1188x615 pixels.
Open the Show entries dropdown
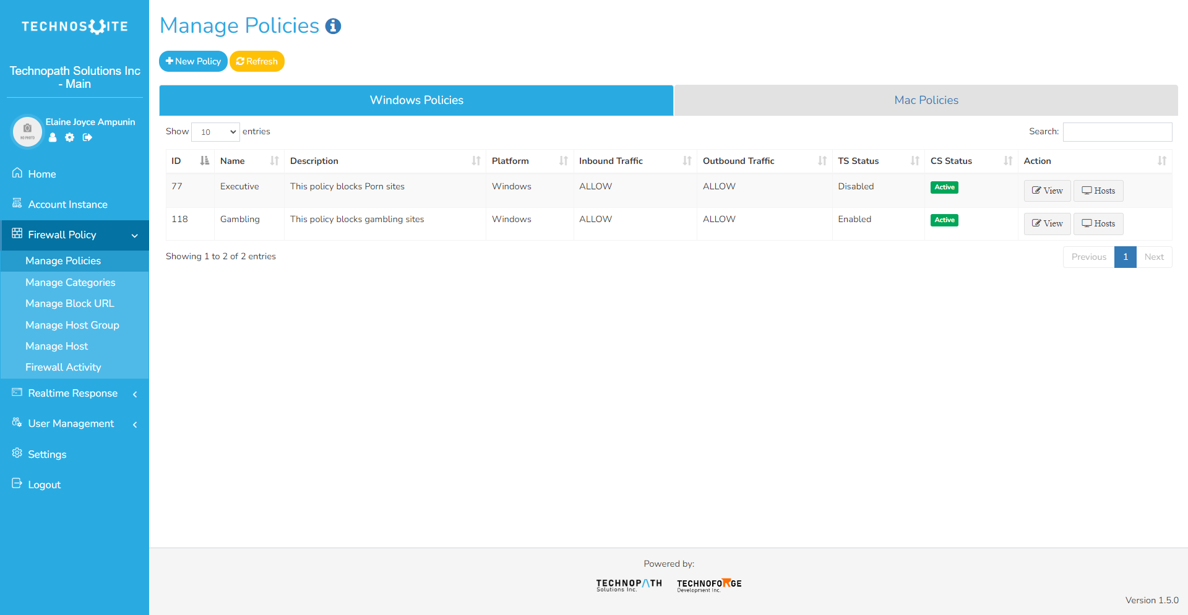click(215, 131)
